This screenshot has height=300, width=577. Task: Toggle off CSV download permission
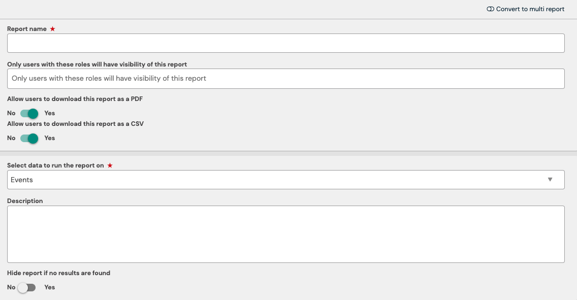click(x=29, y=138)
